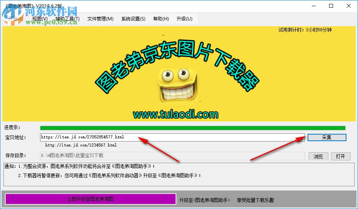Open the 开始(F) menu
The height and width of the screenshot is (209, 358).
15,19
